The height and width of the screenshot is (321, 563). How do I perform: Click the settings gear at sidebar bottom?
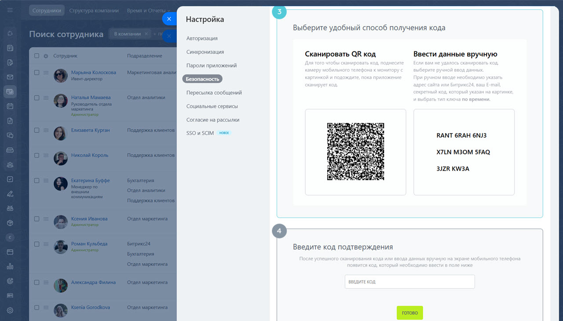(x=10, y=310)
